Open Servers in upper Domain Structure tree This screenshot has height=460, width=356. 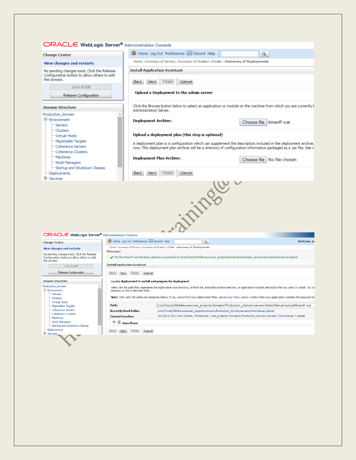62,125
